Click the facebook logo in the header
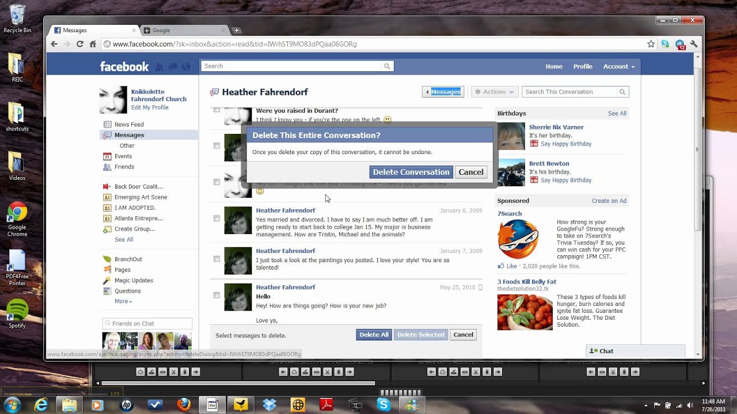The image size is (737, 414). point(124,67)
